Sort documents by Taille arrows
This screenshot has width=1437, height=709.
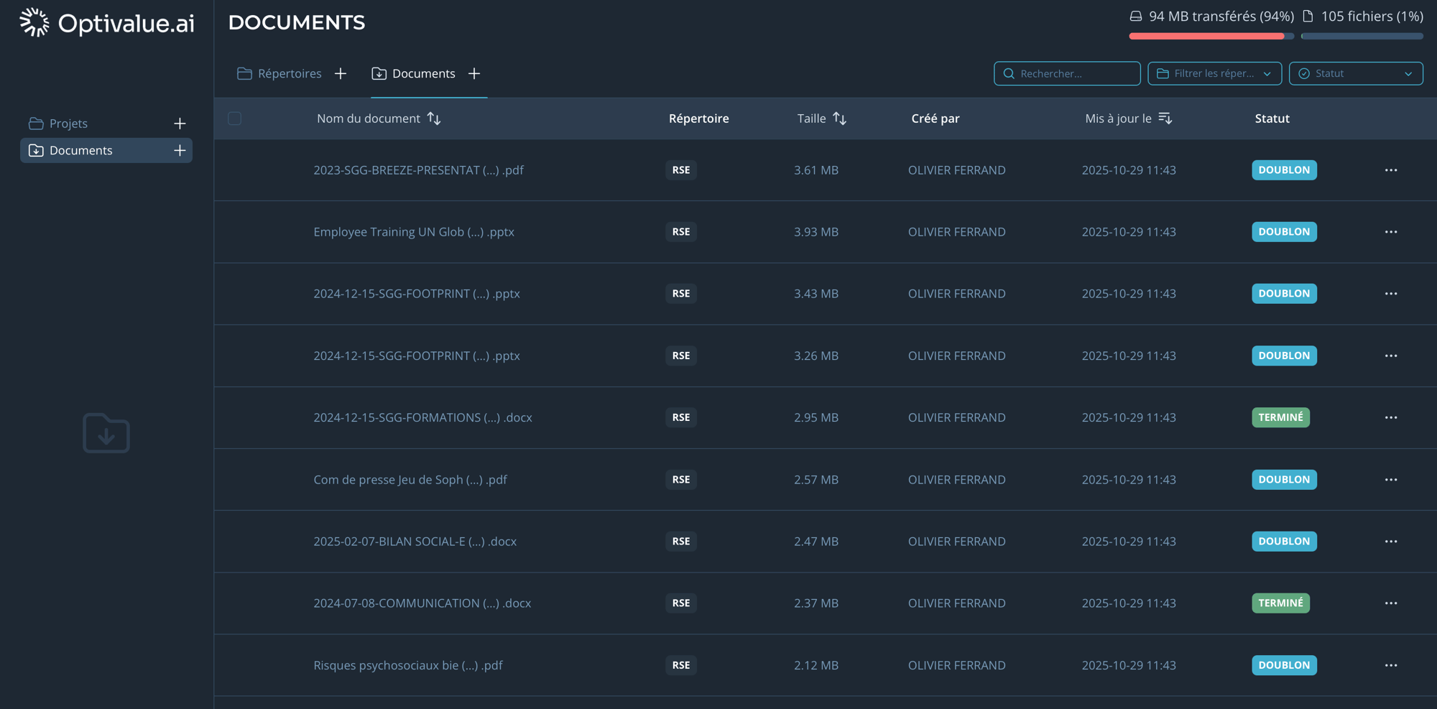point(839,119)
